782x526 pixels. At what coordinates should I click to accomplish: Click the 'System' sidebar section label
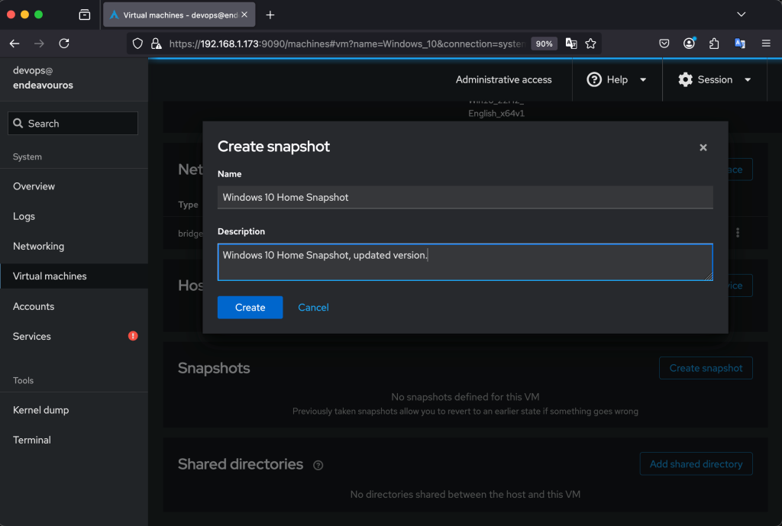(27, 157)
